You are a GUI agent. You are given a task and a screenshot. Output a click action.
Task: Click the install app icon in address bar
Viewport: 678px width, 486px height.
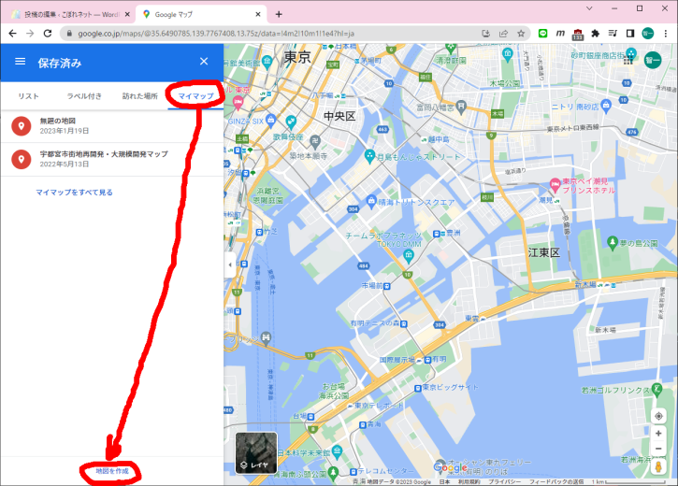click(x=485, y=34)
